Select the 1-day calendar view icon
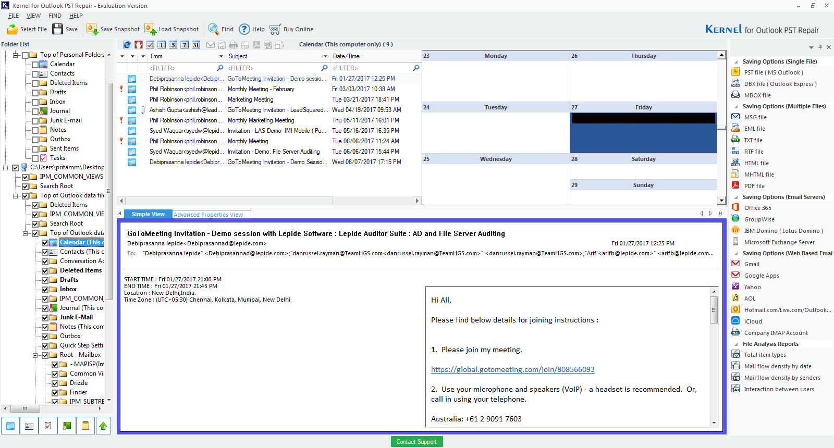Image resolution: width=834 pixels, height=448 pixels. click(162, 45)
